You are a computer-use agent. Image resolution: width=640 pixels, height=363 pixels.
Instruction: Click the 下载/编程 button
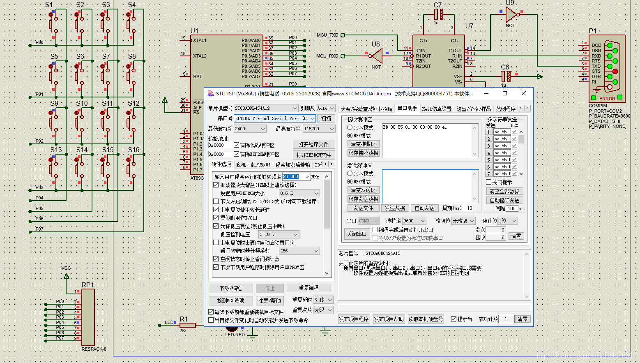(x=230, y=288)
